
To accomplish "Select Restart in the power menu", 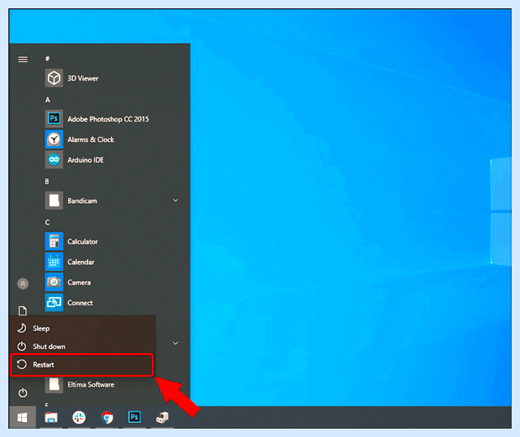I will coord(81,365).
